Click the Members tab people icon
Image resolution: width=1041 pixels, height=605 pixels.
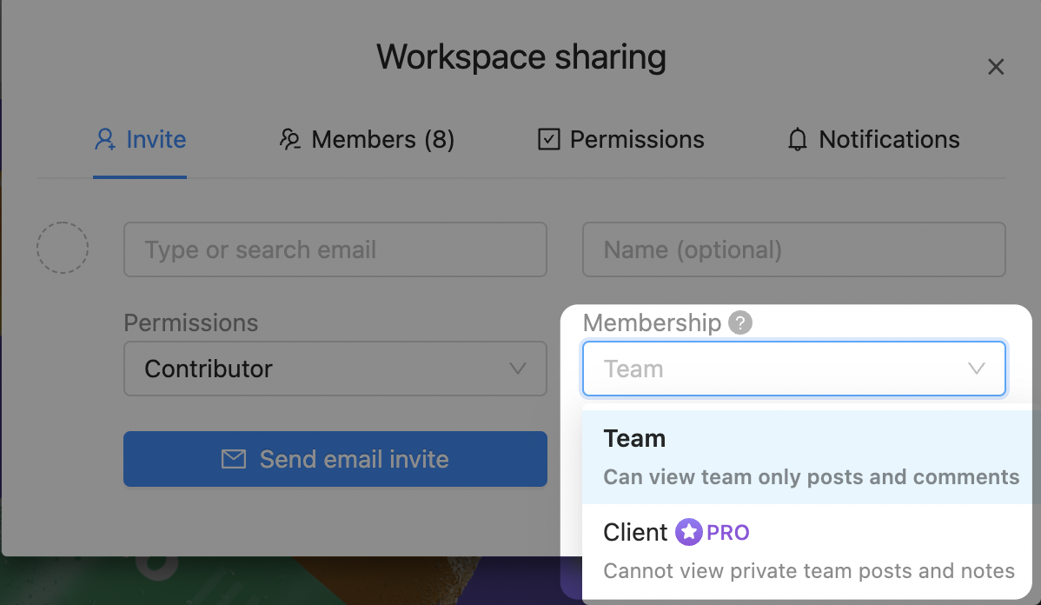point(289,140)
